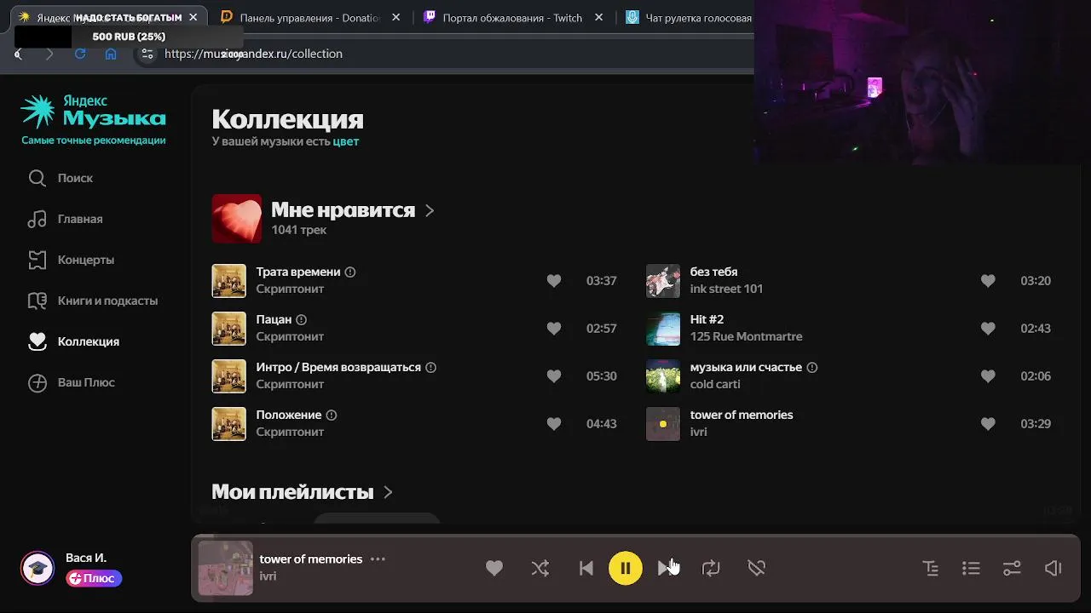Like the current track in player bar
Screen dimensions: 1091x613
click(494, 568)
